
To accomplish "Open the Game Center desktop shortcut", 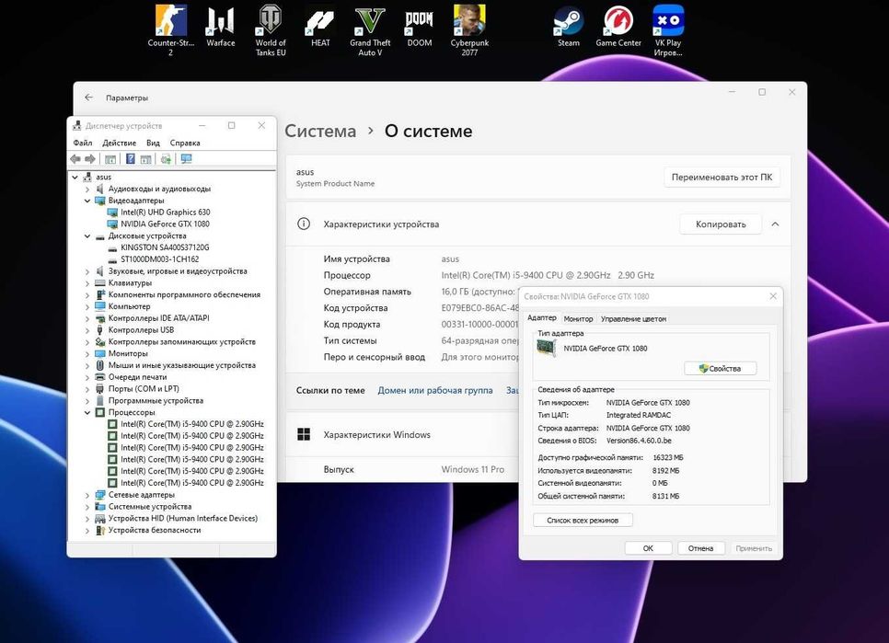I will point(618,27).
